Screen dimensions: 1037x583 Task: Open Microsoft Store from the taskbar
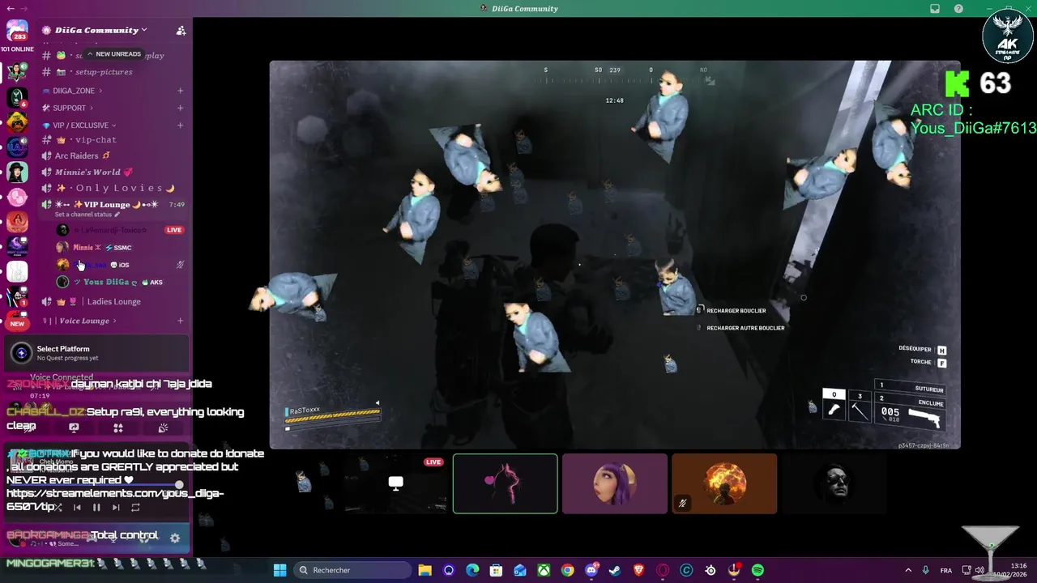point(496,570)
